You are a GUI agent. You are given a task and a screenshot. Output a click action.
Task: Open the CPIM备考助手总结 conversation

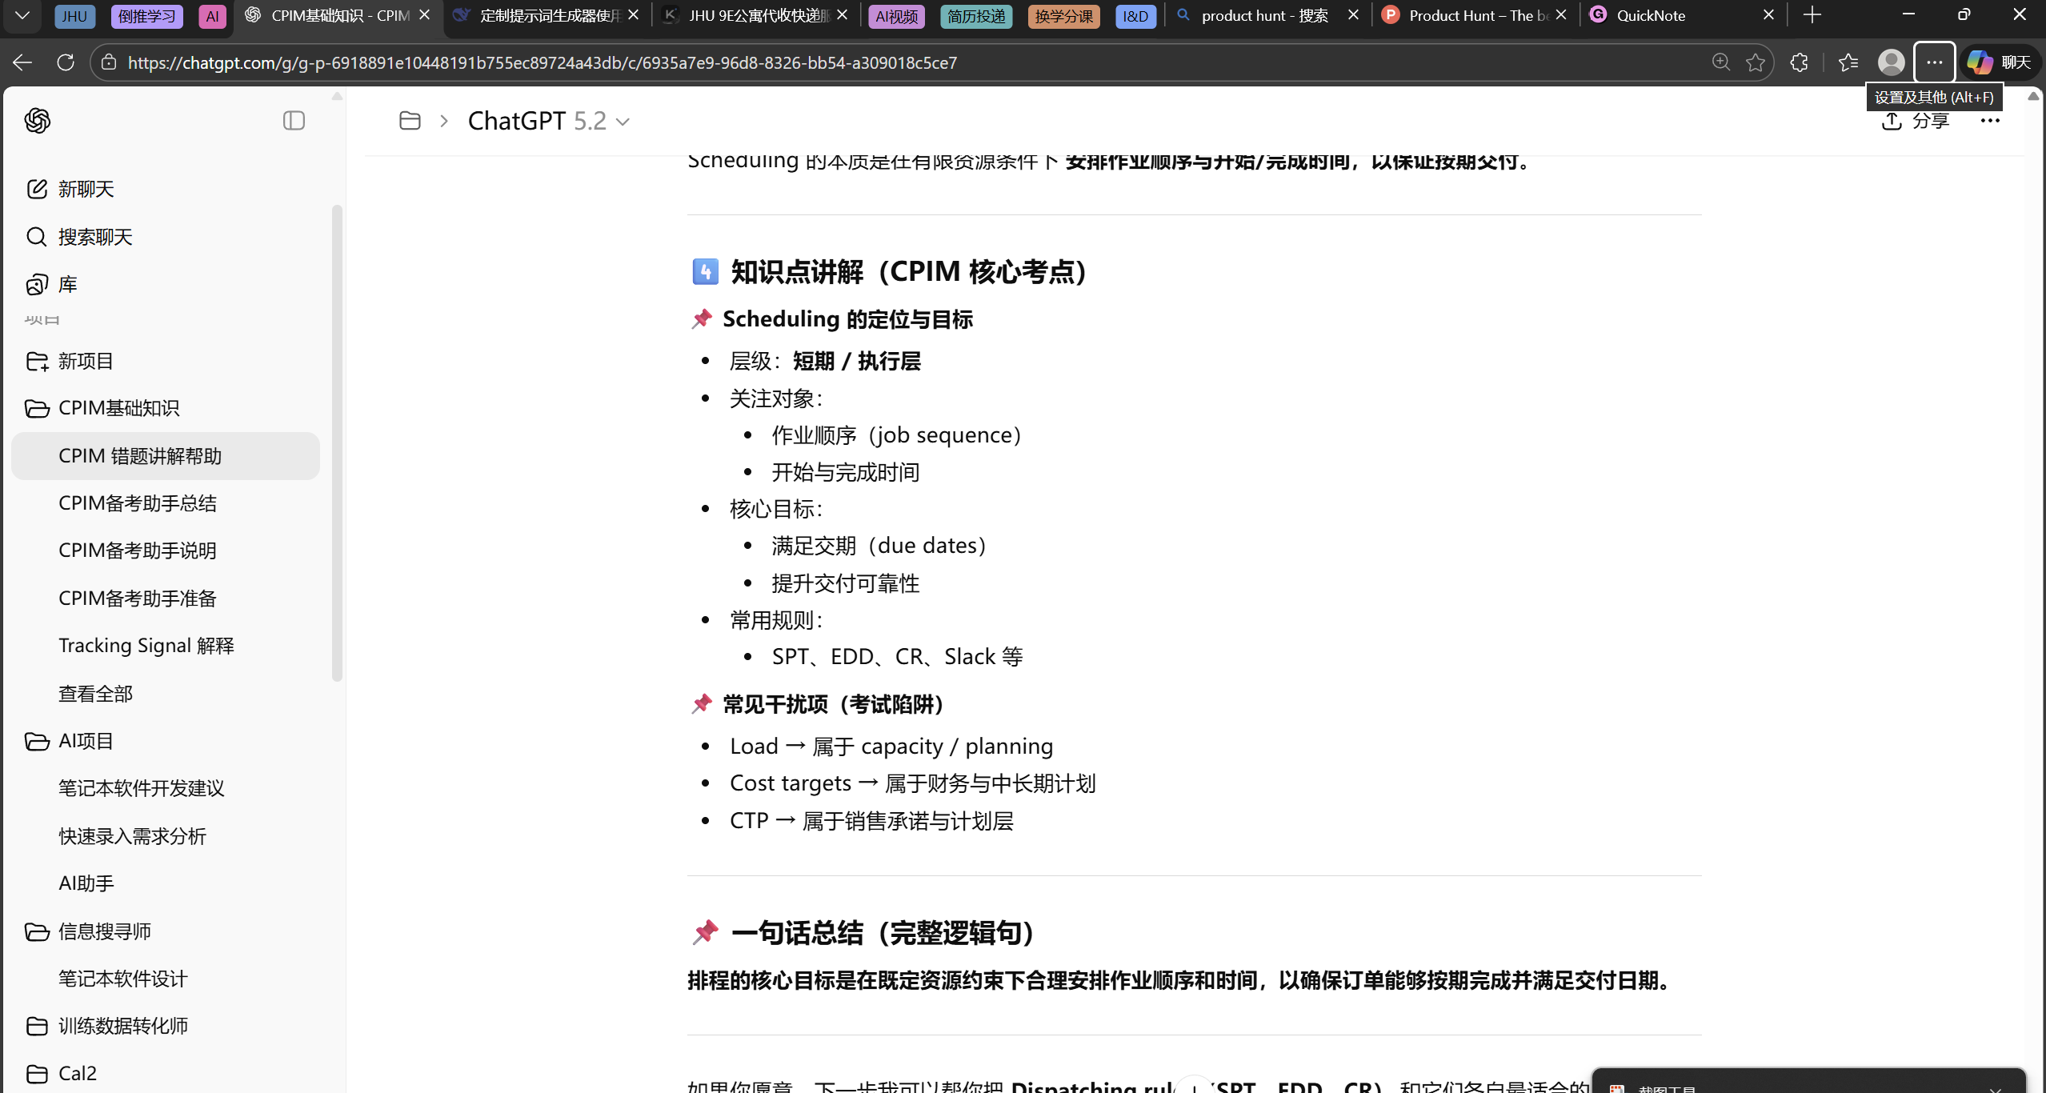point(137,503)
